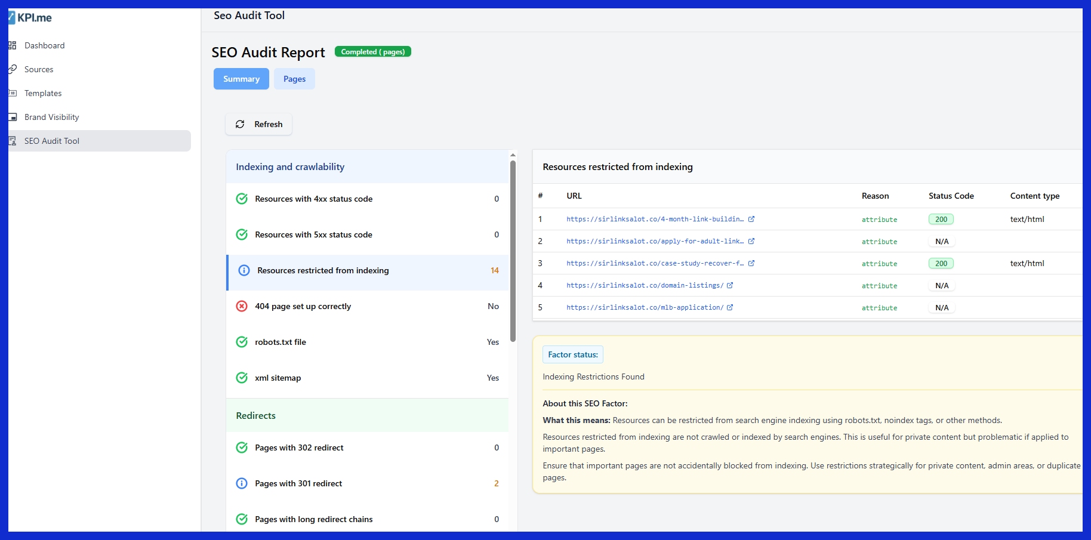1091x540 pixels.
Task: Click the Dashboard sidebar icon
Action: [x=13, y=45]
